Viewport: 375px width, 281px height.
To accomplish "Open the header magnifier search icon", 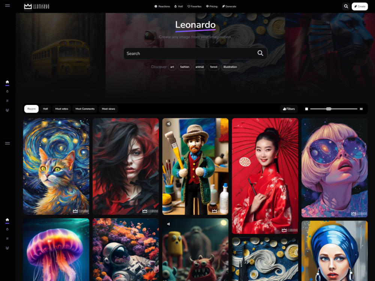I will pyautogui.click(x=346, y=6).
